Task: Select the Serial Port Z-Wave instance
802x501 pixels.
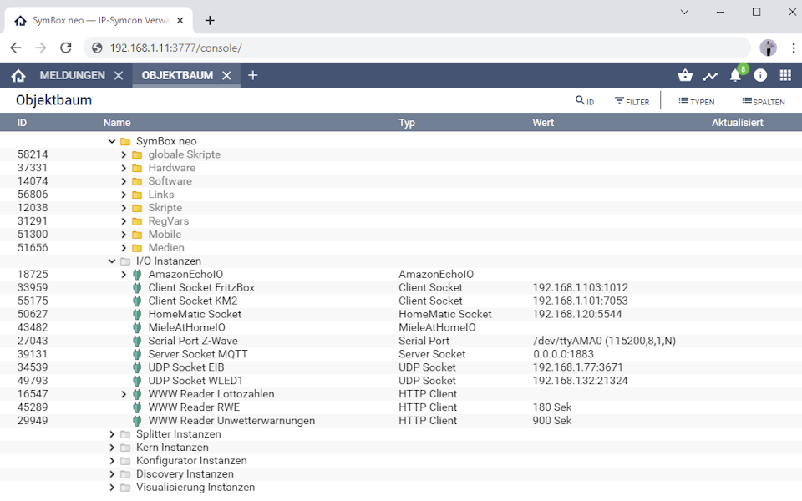Action: click(x=192, y=341)
